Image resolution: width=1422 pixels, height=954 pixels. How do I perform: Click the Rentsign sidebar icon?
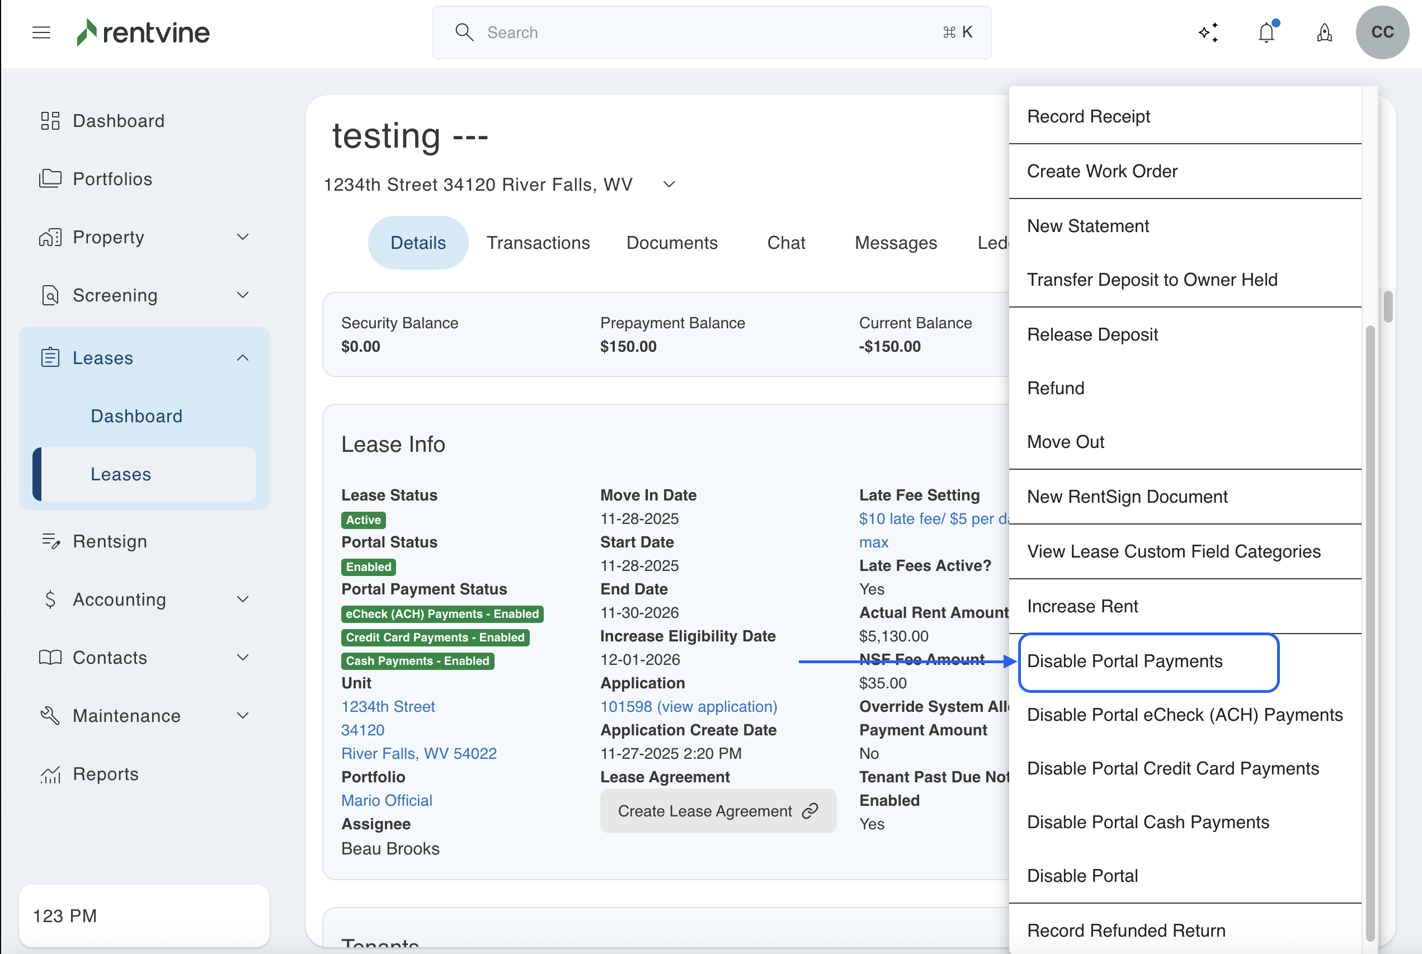[50, 541]
